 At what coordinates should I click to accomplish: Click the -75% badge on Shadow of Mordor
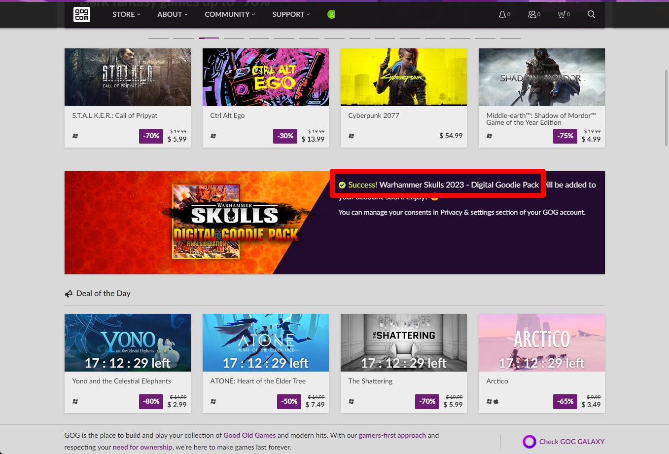click(565, 136)
